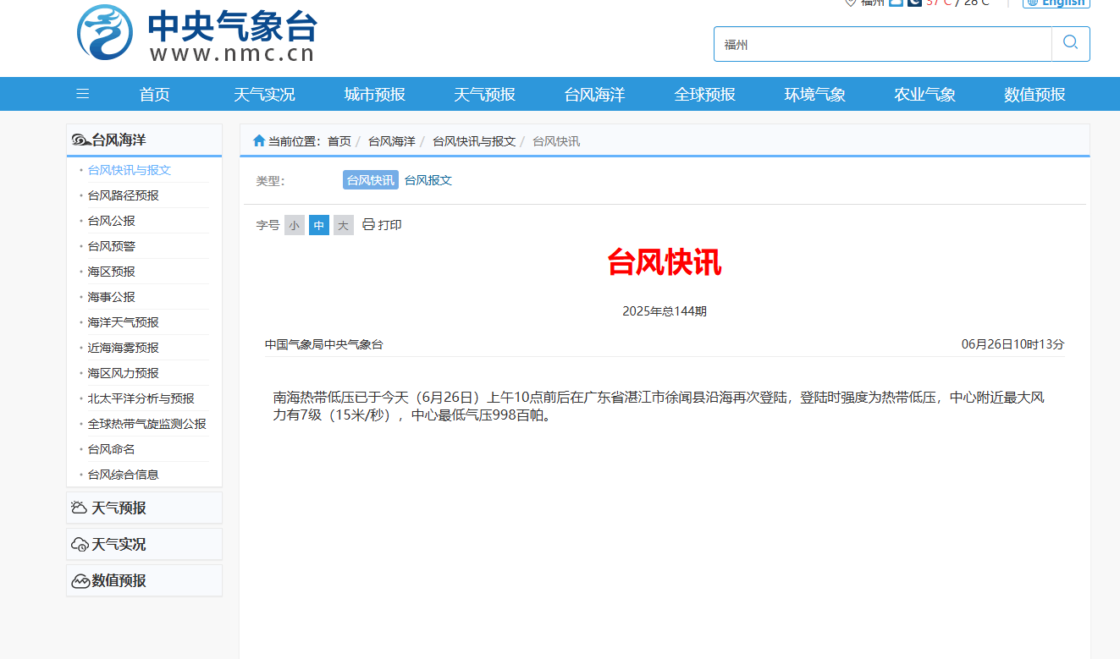Set font size to medium (中)
The width and height of the screenshot is (1120, 659).
tap(318, 225)
